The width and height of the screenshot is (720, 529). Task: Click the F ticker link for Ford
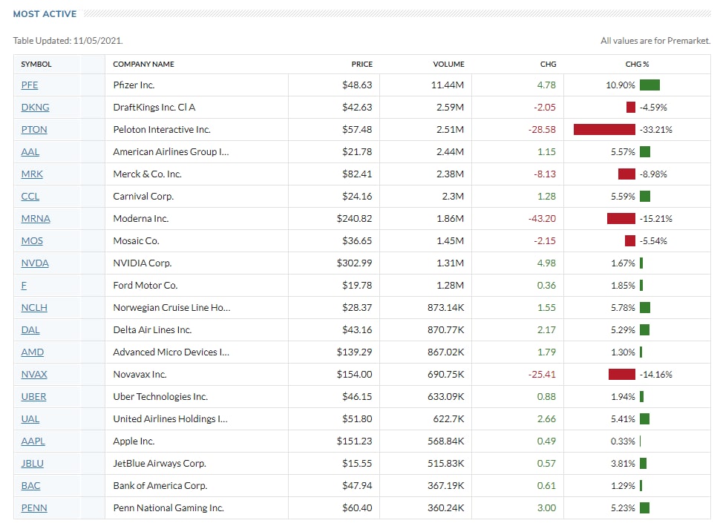pyautogui.click(x=24, y=286)
